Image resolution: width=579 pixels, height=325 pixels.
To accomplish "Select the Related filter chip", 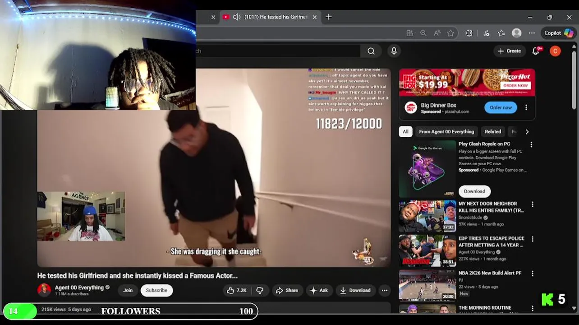I will (493, 132).
